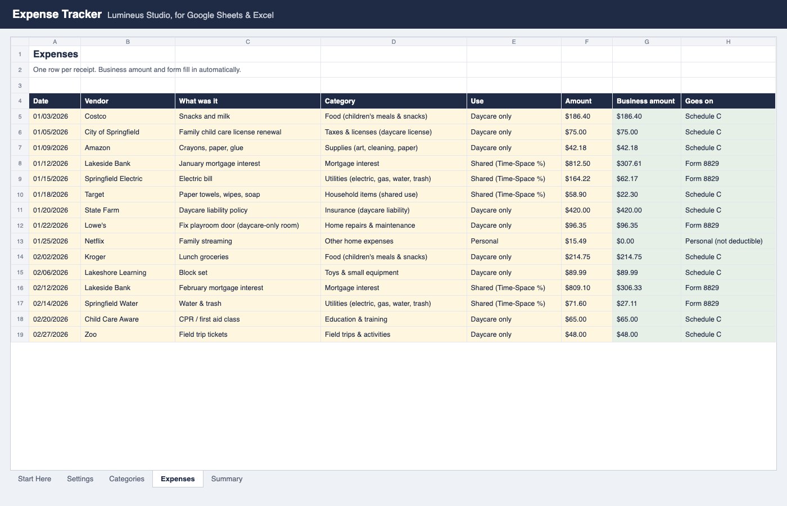Screen dimensions: 787x506
Task: Click the 'Household items (shared use)' category cell
Action: [x=393, y=195]
